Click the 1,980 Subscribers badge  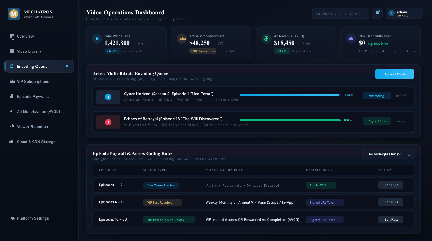(x=202, y=51)
